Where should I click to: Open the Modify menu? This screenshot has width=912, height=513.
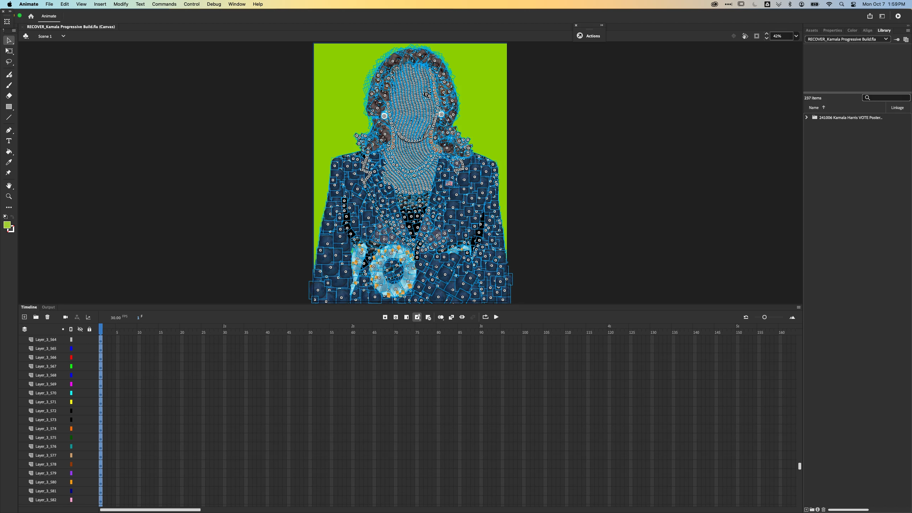(121, 4)
